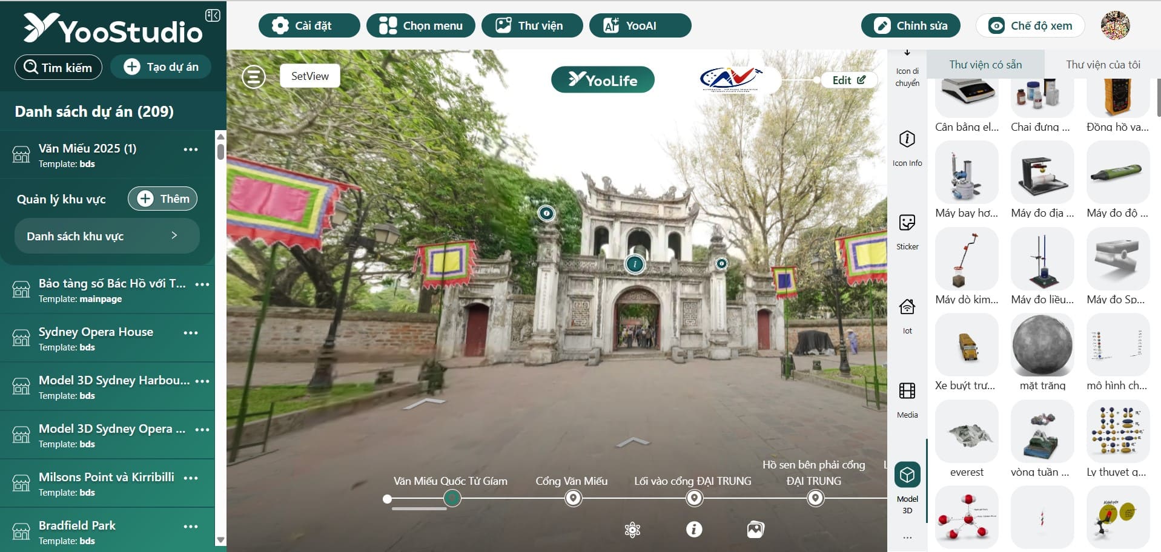Click Tìm kiếm search button
Viewport: 1161px width, 552px height.
(x=58, y=67)
